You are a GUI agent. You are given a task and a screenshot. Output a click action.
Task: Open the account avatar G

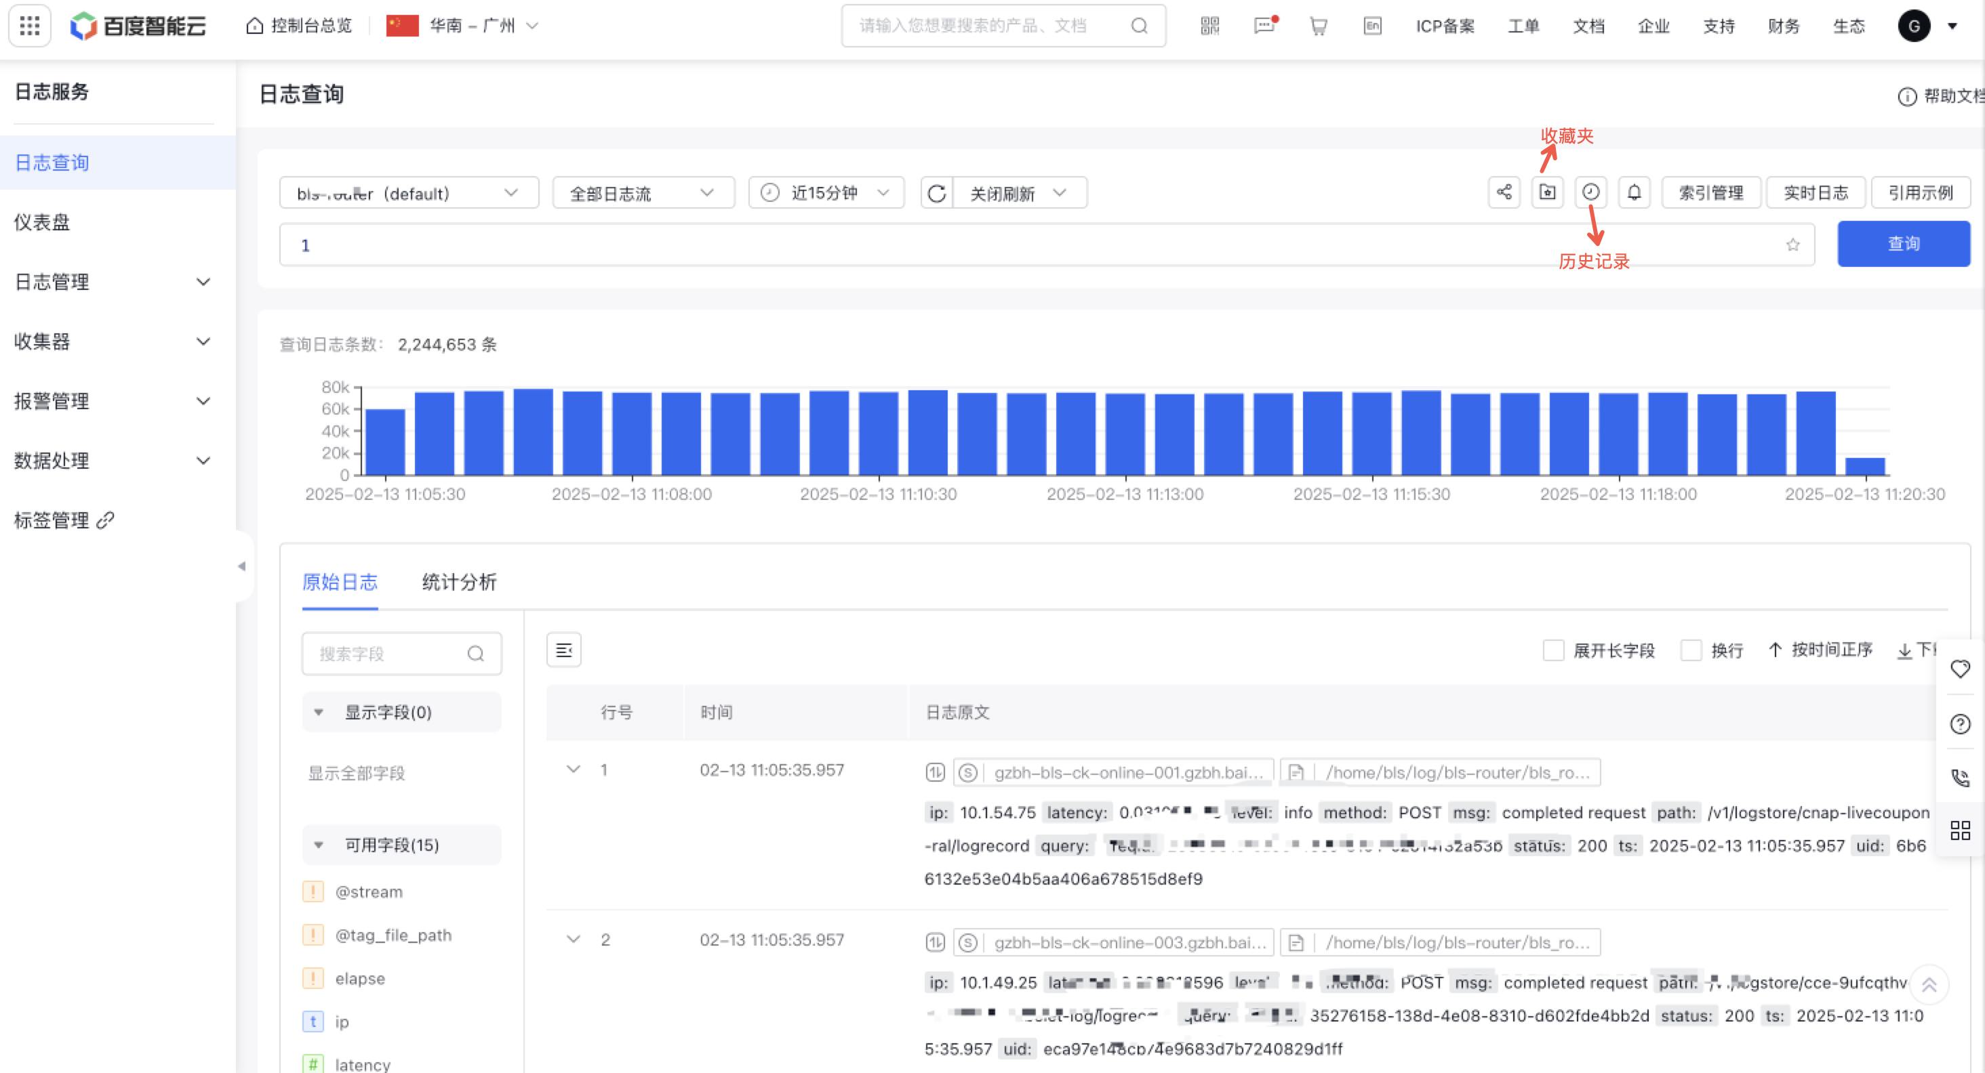click(x=1914, y=25)
